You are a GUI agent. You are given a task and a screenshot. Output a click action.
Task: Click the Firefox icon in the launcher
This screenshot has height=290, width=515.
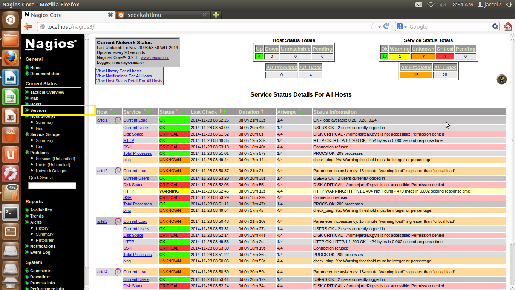[x=11, y=58]
